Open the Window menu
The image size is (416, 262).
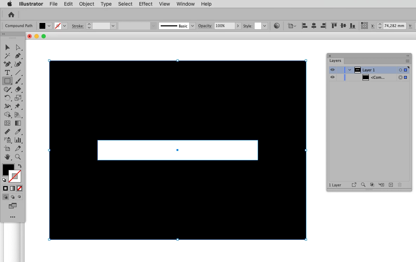coord(185,4)
